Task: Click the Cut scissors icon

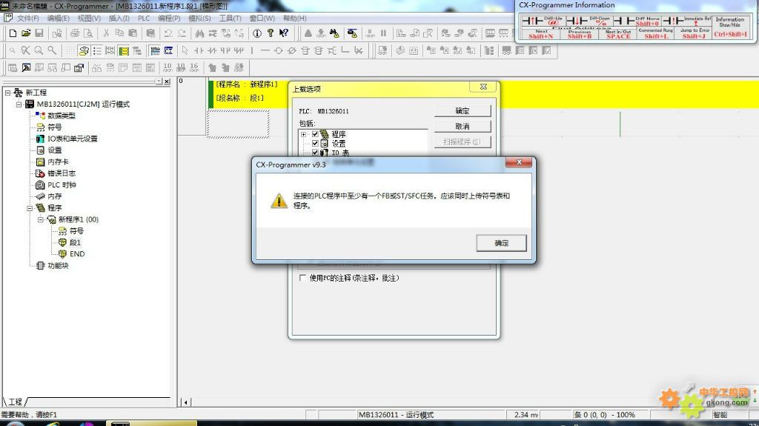Action: 106,33
